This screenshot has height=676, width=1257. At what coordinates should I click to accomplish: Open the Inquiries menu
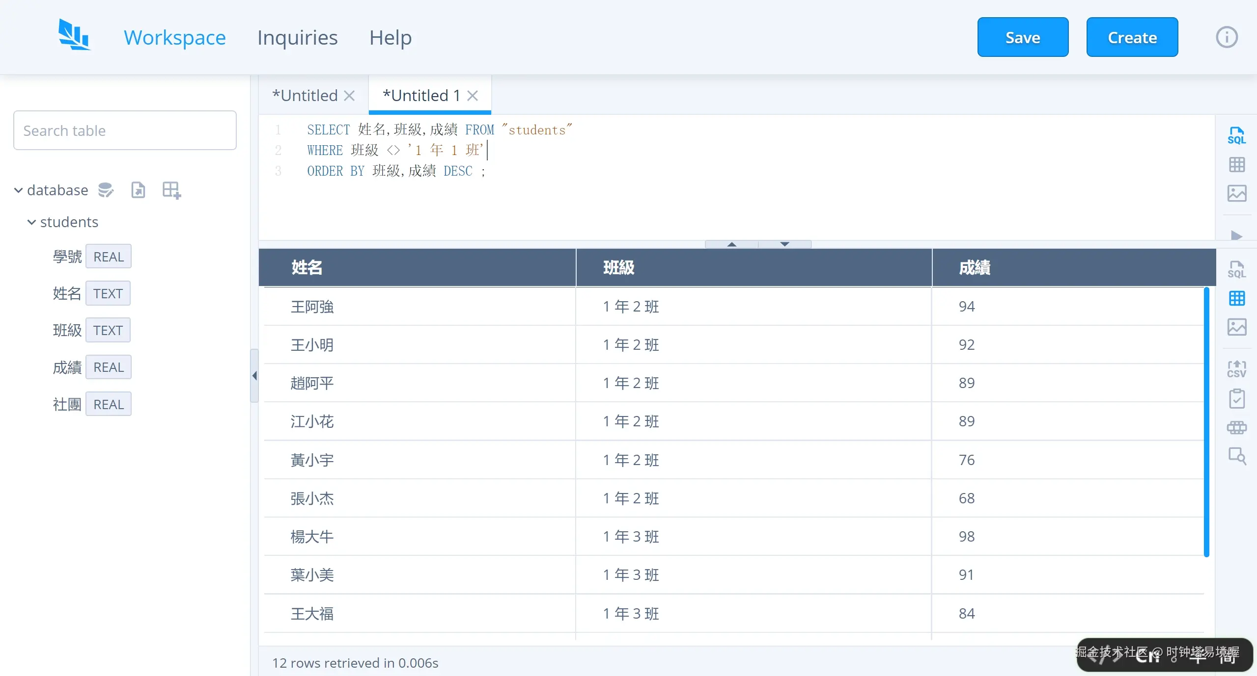pyautogui.click(x=297, y=37)
